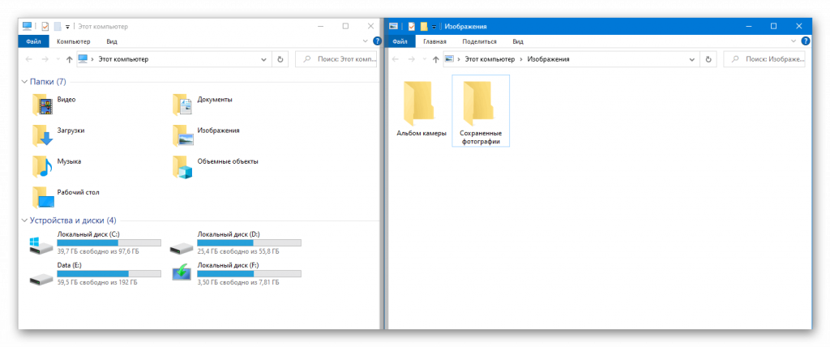
Task: Switch to the Поделиться tab
Action: tap(479, 41)
